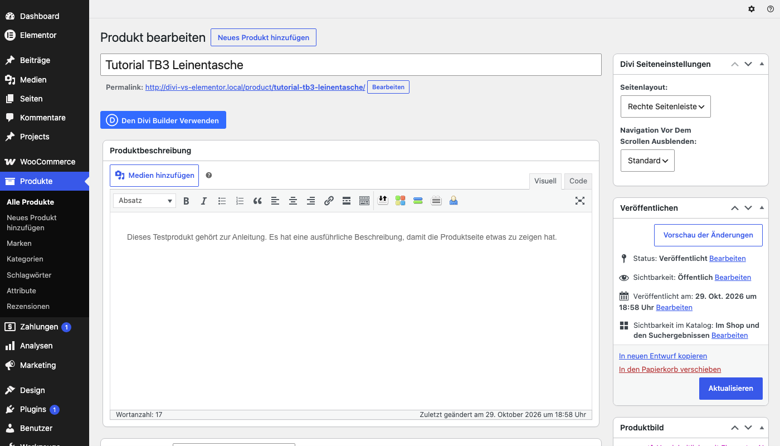Edit the Sichtbarkeit Öffentlich setting via Bearbeiten
Image resolution: width=780 pixels, height=446 pixels.
pyautogui.click(x=733, y=277)
